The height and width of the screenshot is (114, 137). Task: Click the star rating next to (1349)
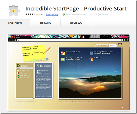tap(30, 14)
